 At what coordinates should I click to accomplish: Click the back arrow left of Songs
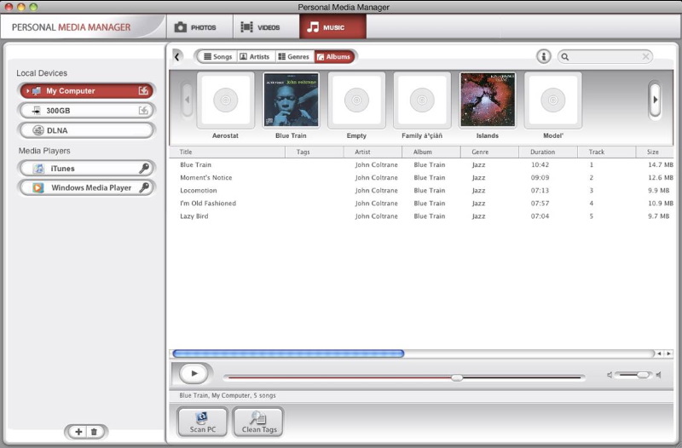tap(177, 56)
